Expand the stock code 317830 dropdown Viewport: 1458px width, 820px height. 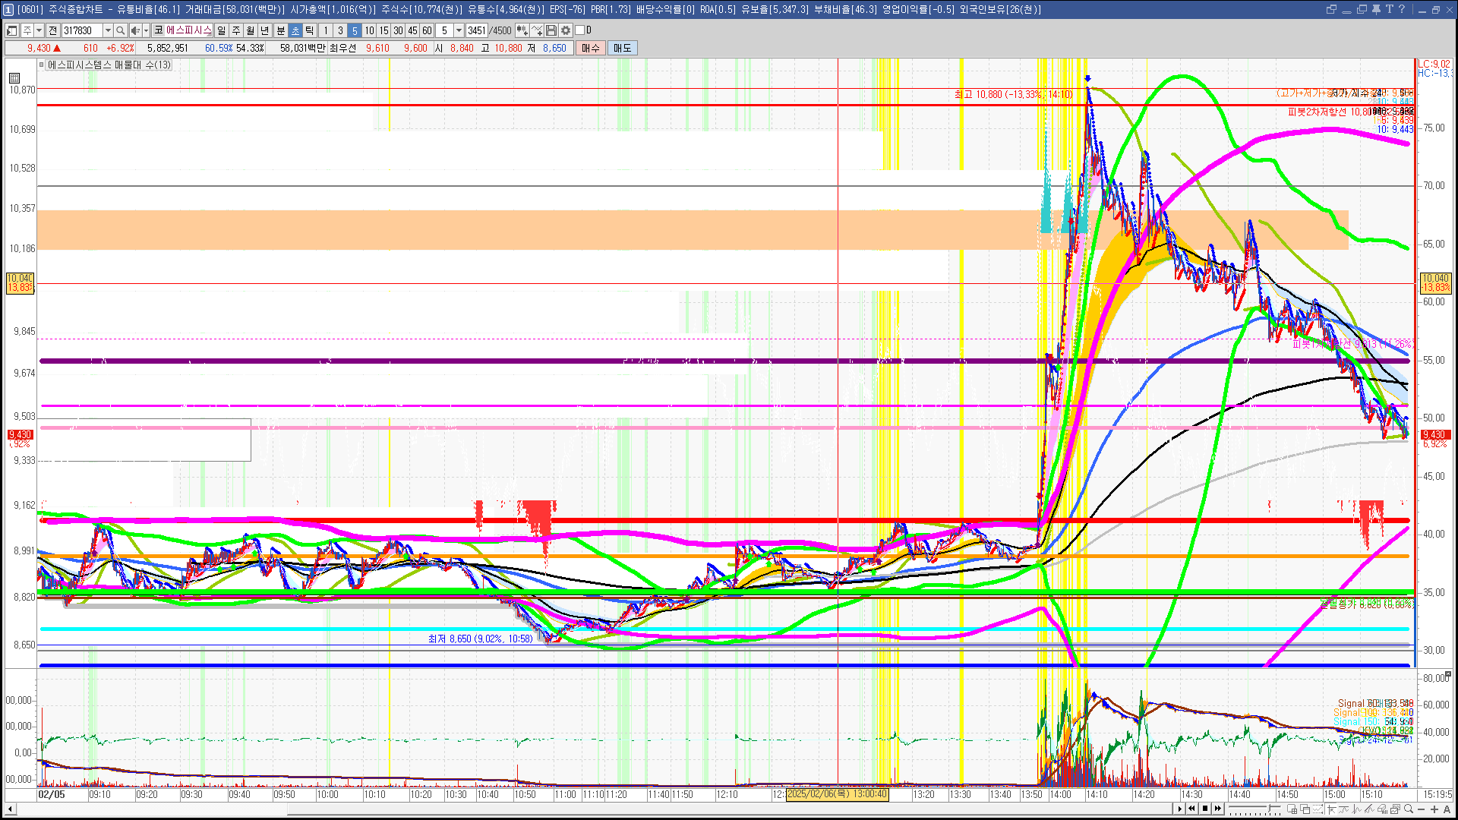(108, 30)
